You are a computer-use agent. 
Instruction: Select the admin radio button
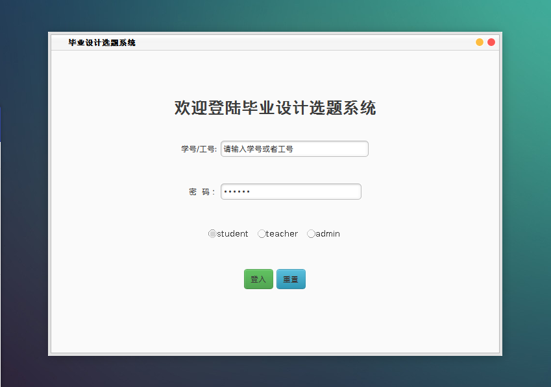pos(311,233)
